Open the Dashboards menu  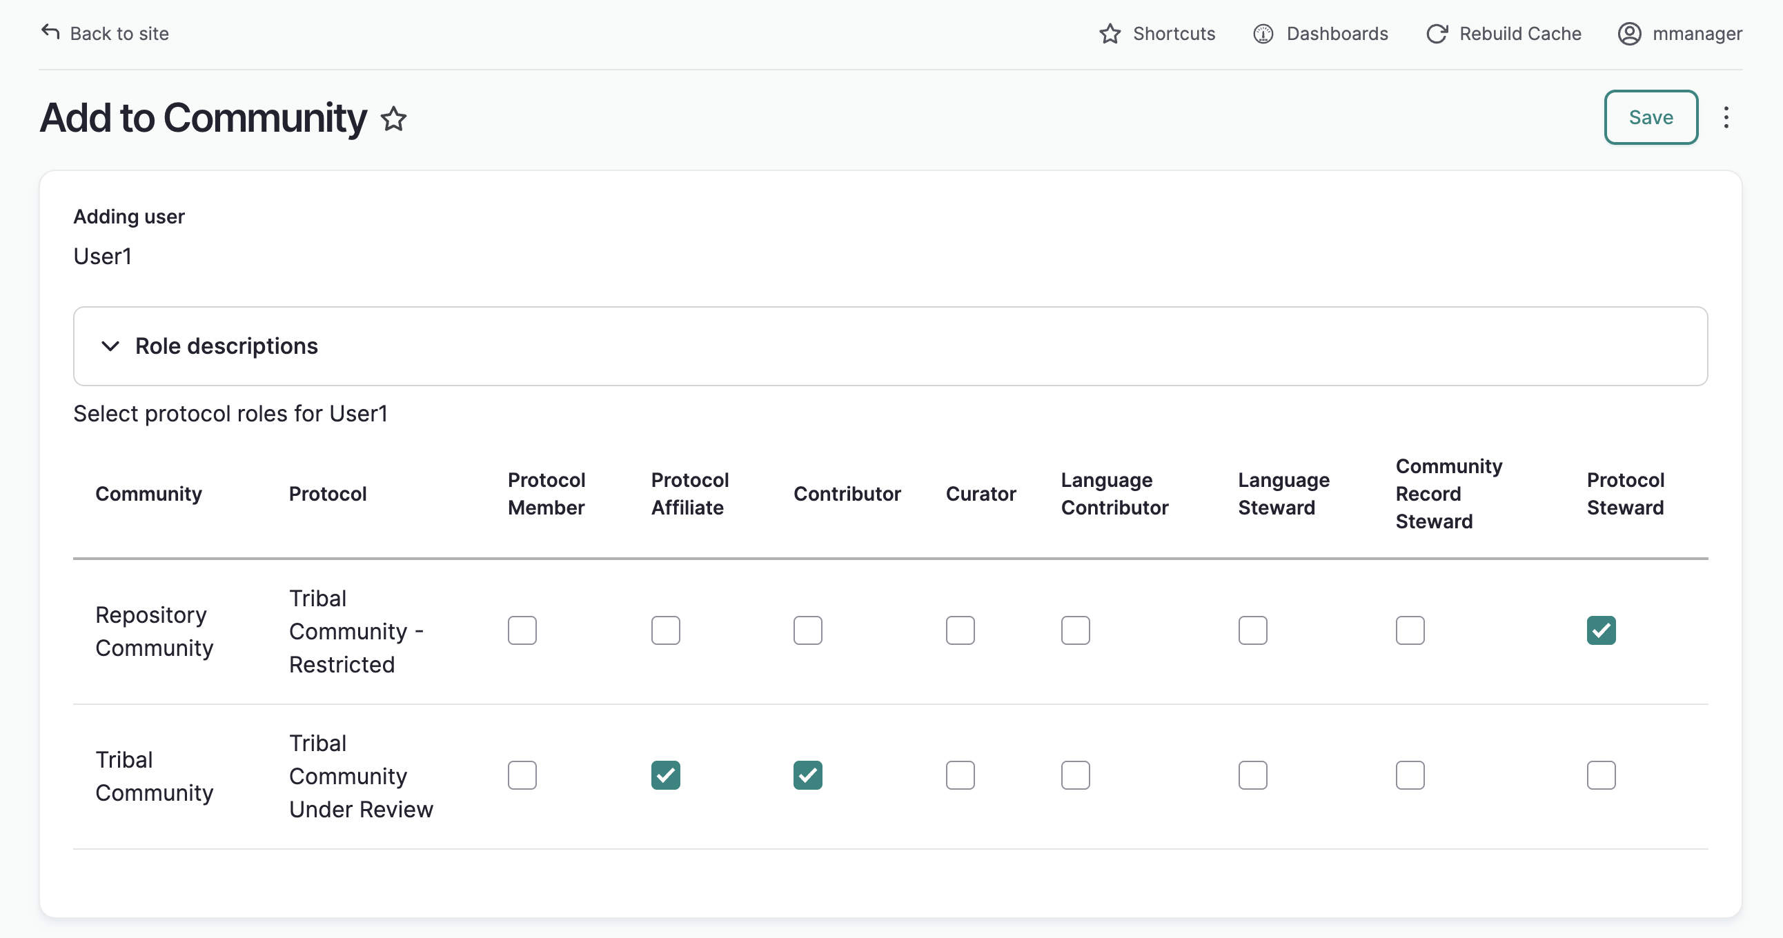click(x=1321, y=33)
